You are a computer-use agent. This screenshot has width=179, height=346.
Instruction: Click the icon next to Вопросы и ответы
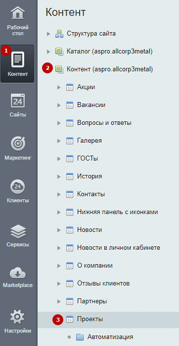[x=70, y=123]
